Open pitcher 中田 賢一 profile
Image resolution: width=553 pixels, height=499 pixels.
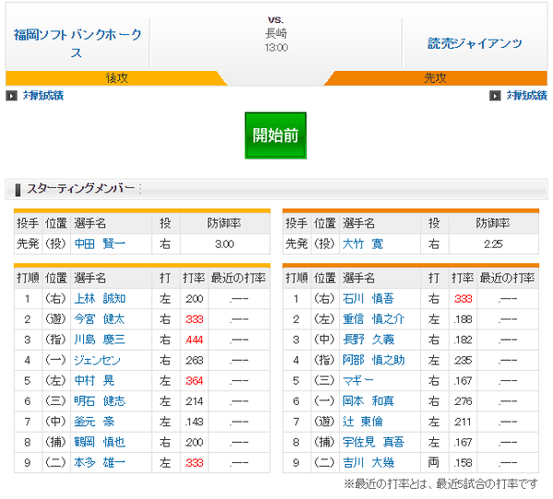pyautogui.click(x=100, y=244)
